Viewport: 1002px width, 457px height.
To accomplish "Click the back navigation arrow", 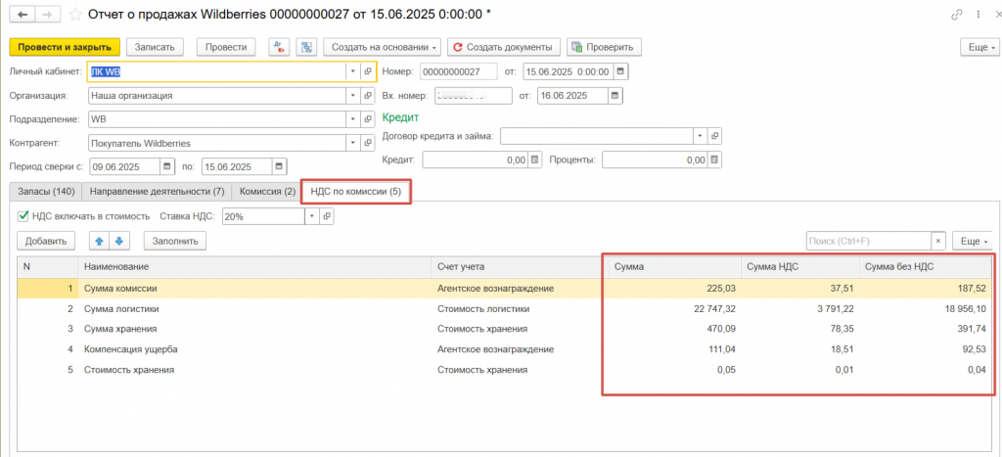I will pyautogui.click(x=21, y=15).
